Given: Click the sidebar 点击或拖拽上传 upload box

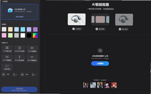Looking at the screenshot, I should pos(20,12).
